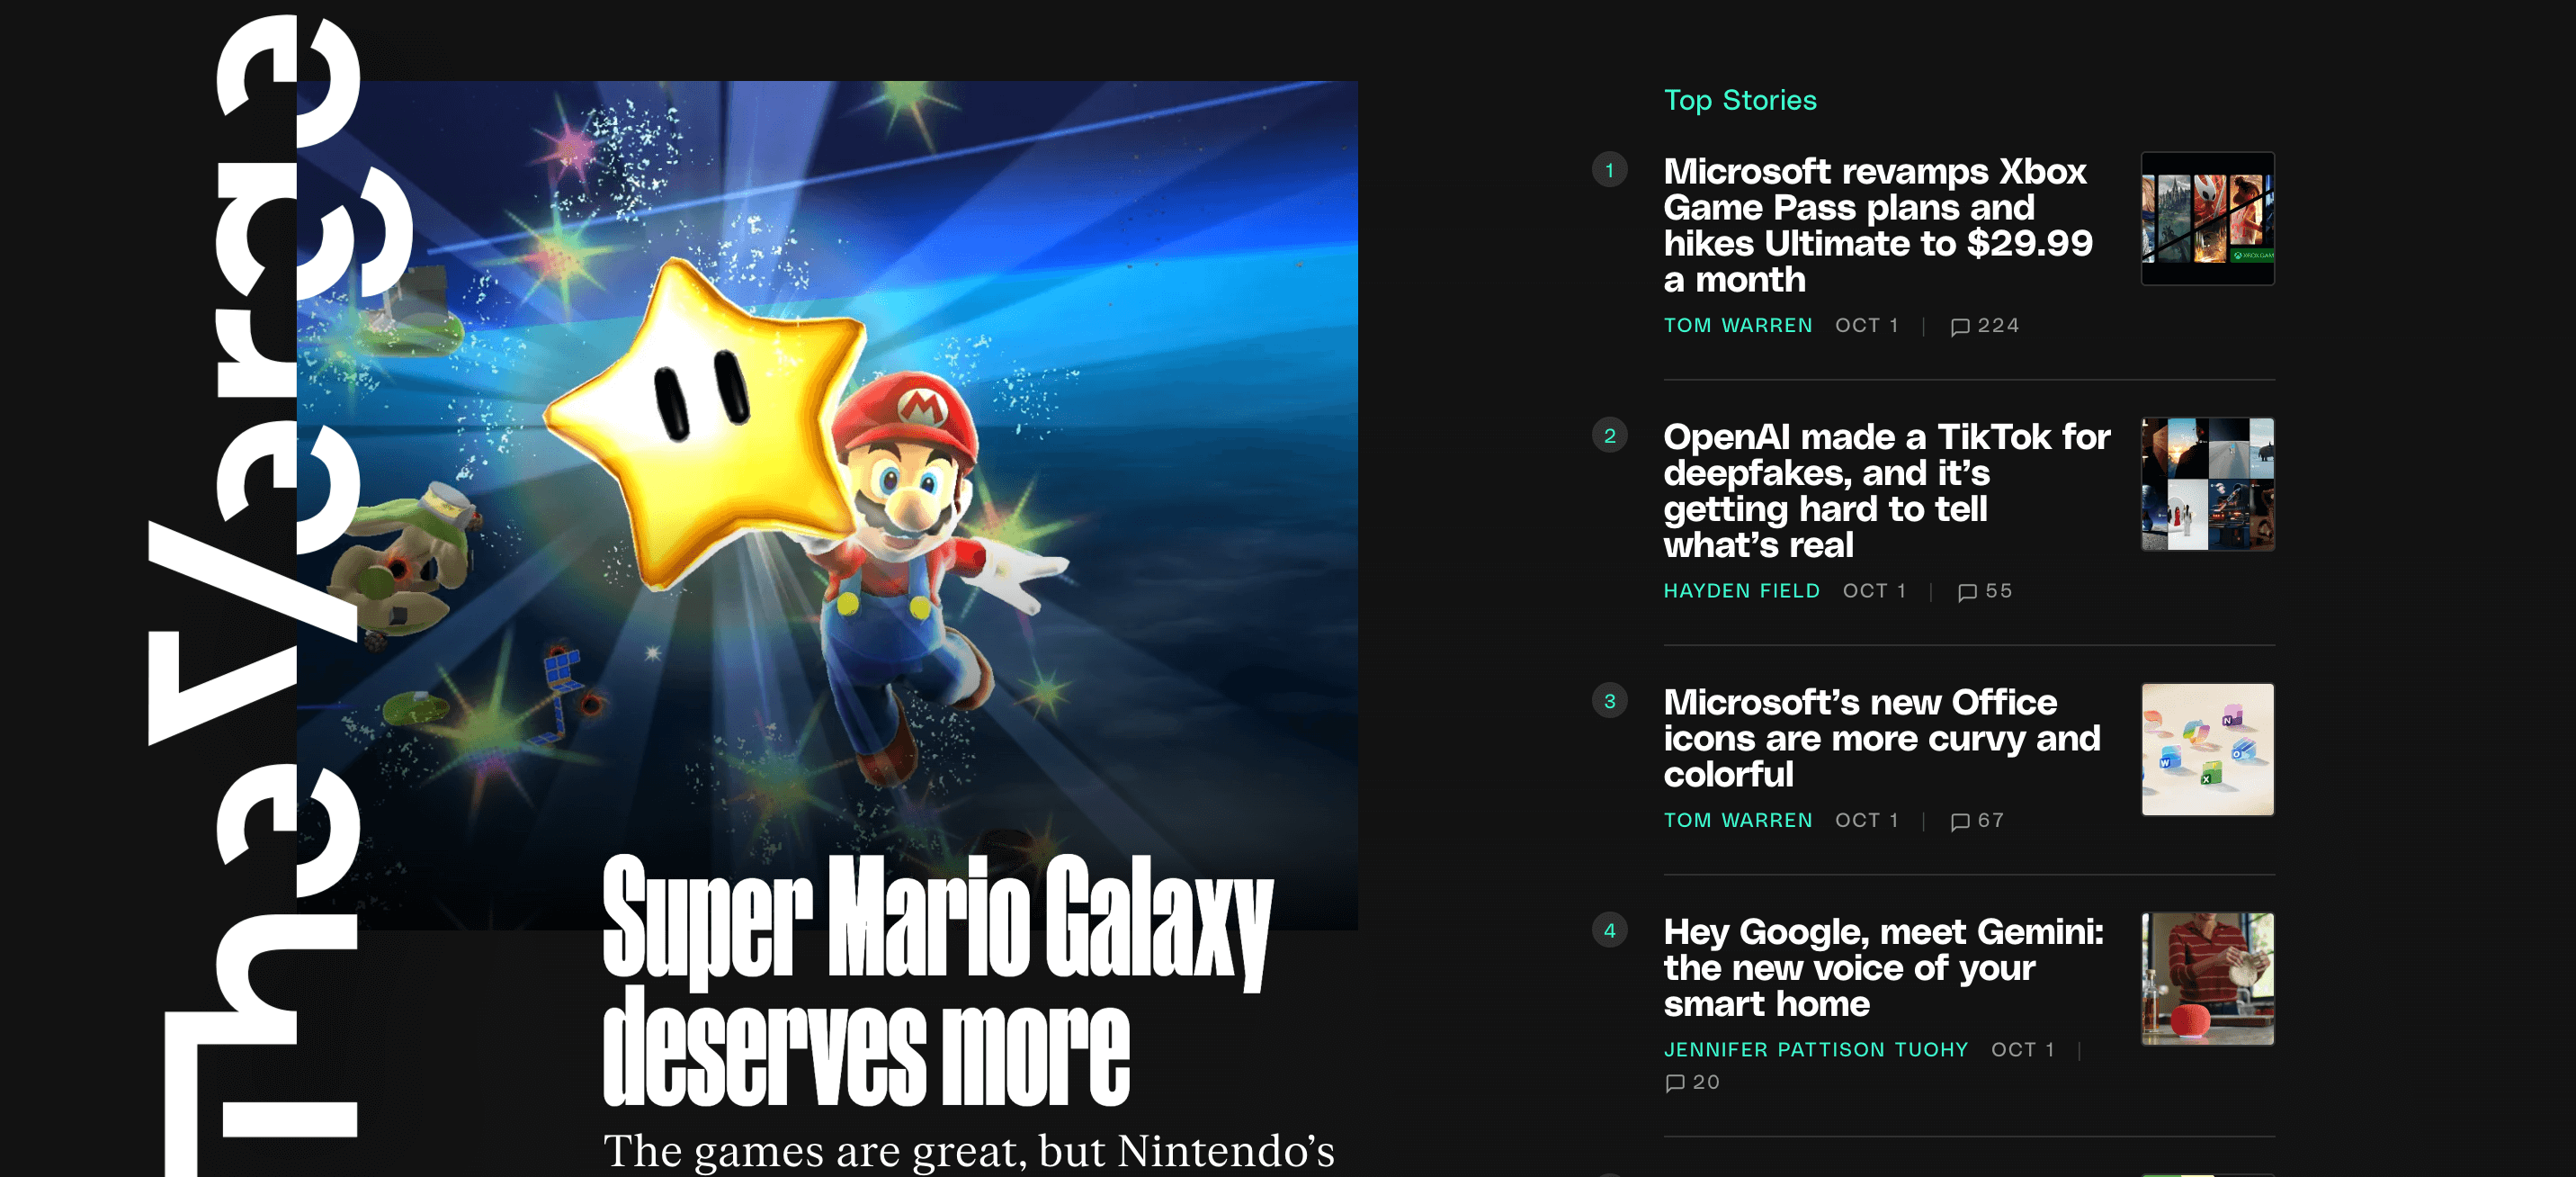Open the Top Stories section heading
This screenshot has height=1177, width=2576.
(1739, 100)
